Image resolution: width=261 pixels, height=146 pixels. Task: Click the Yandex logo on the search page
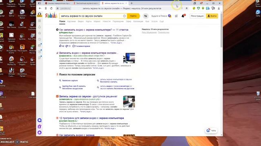click(x=51, y=15)
